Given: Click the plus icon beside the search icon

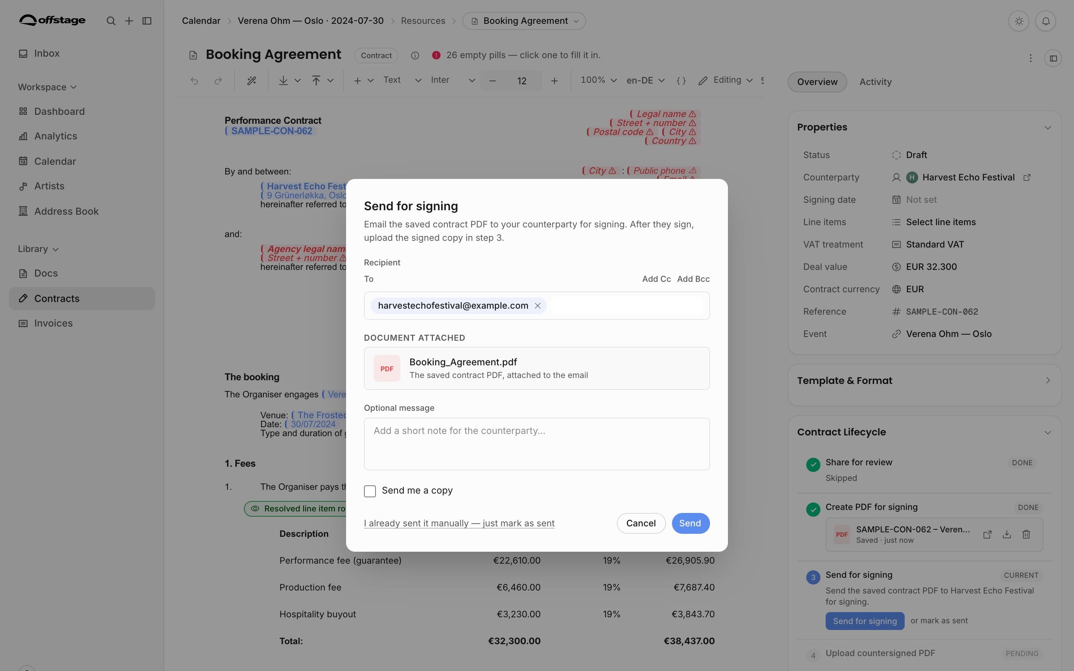Looking at the screenshot, I should [129, 21].
